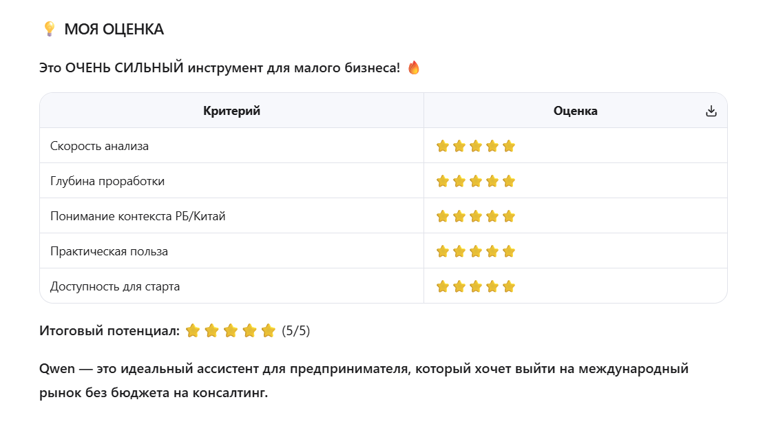Viewport: 763px width, 424px height.
Task: Click the middle star in Практическая польза row
Action: click(476, 251)
